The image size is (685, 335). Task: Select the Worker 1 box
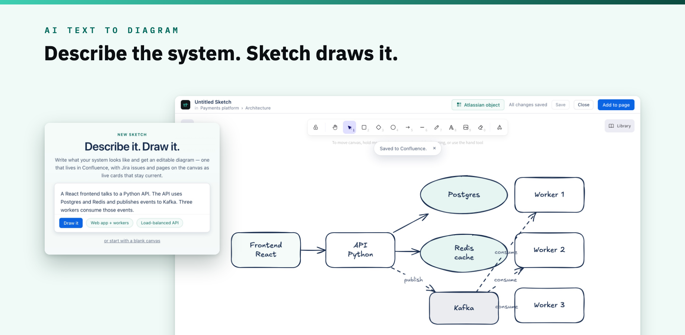tap(549, 195)
